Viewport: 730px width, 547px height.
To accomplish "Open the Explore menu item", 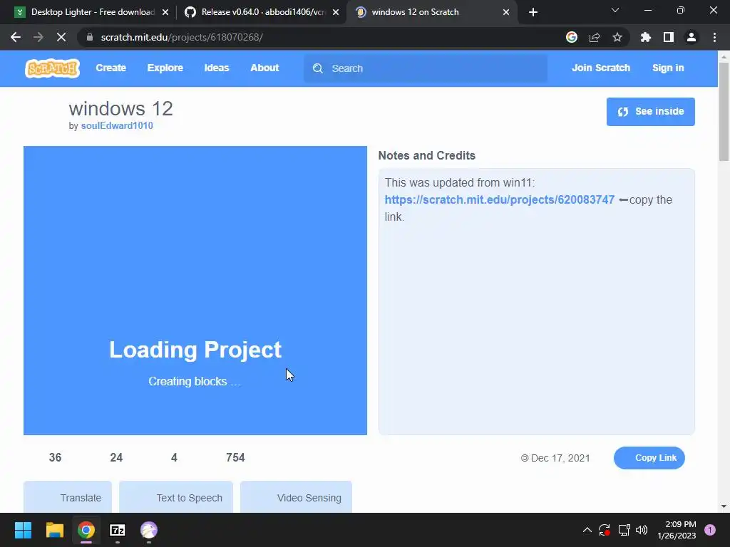I will (x=165, y=68).
